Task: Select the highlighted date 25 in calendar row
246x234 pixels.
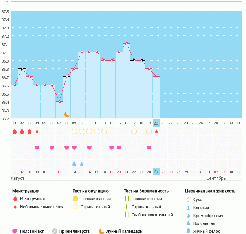Action: (156, 172)
